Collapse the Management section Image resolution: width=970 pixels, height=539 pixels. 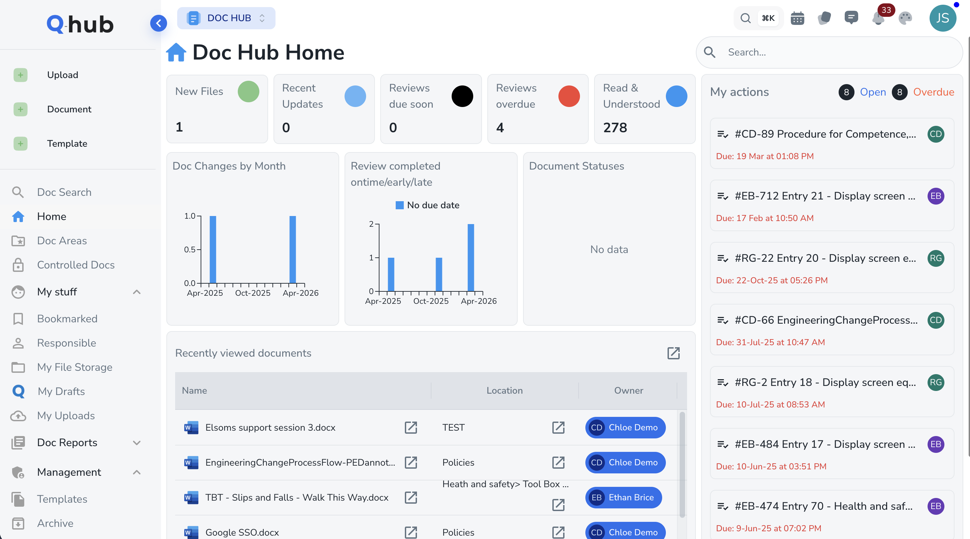(136, 472)
